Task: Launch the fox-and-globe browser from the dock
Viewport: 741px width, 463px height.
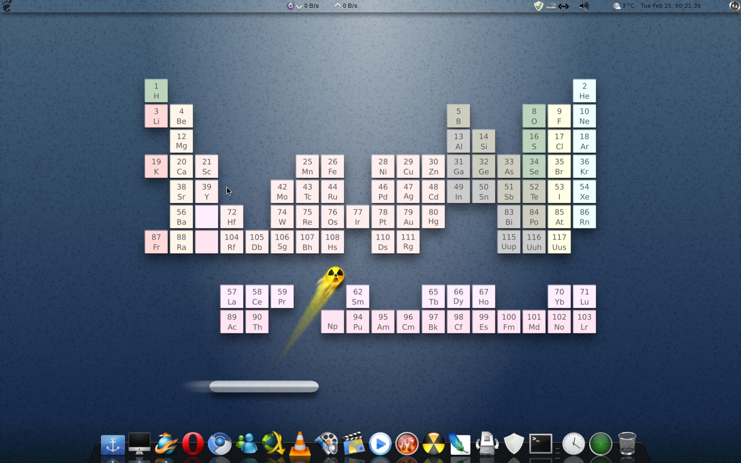Action: tap(166, 444)
